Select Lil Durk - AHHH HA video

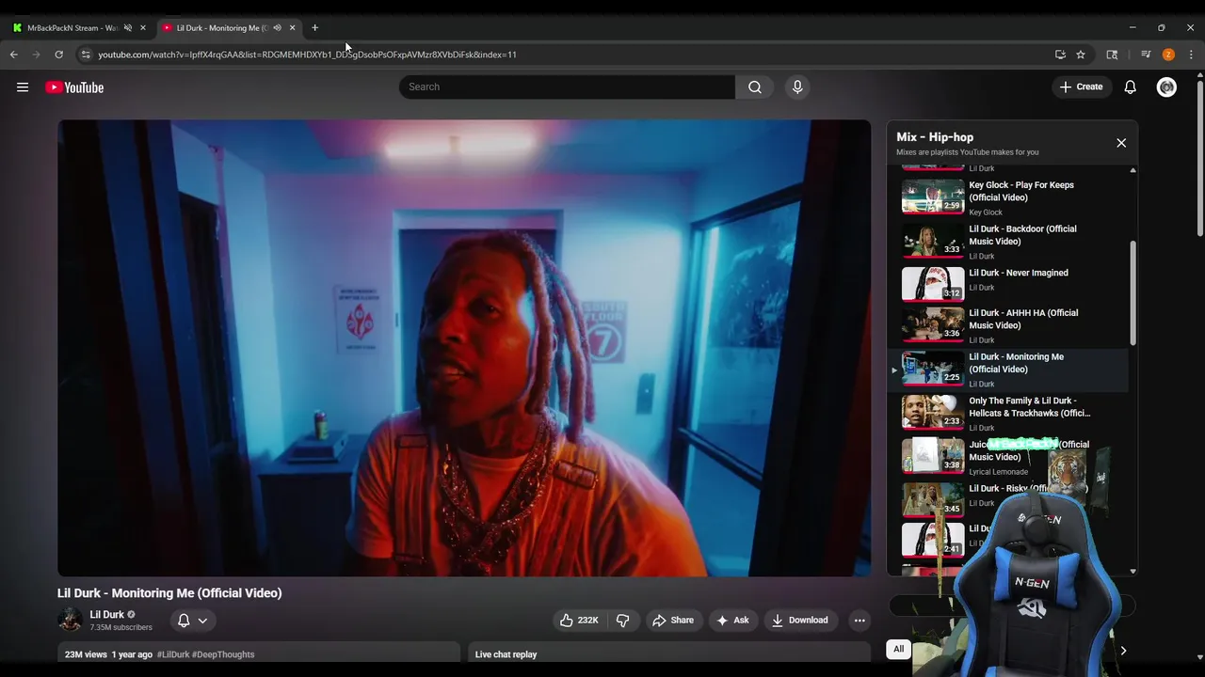tap(1009, 324)
